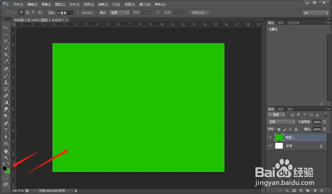Hide the 图层 1 layer

[270, 137]
